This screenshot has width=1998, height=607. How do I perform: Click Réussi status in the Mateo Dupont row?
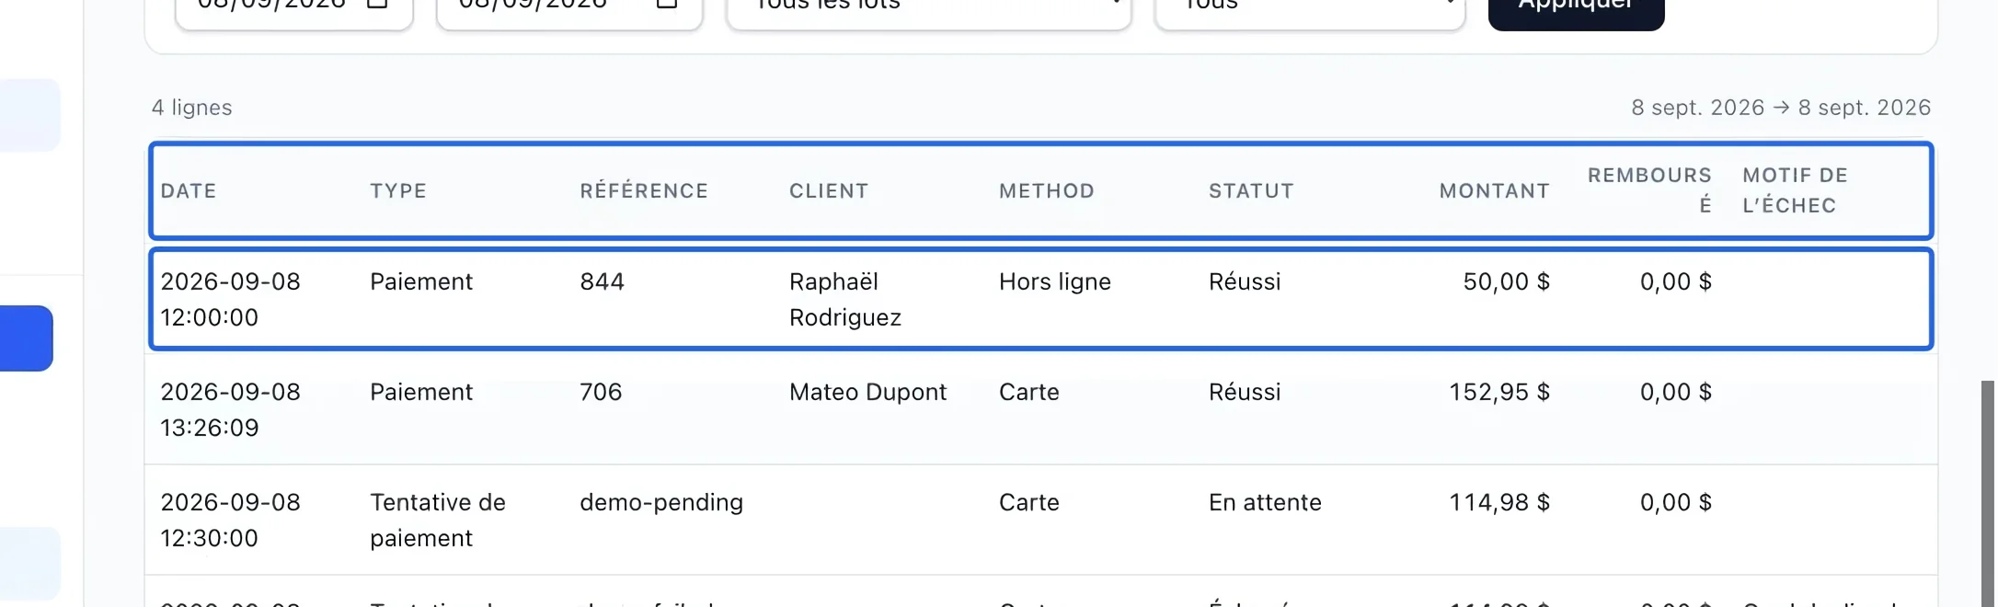click(x=1244, y=392)
